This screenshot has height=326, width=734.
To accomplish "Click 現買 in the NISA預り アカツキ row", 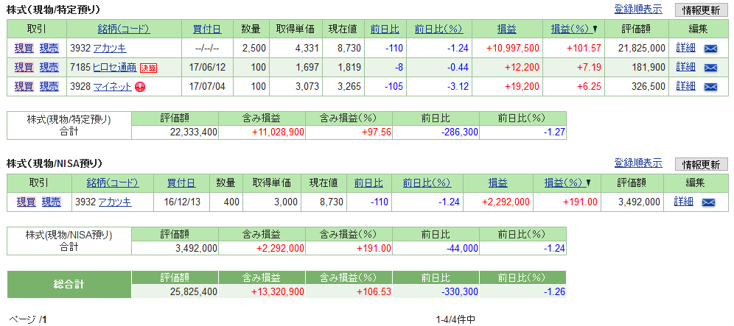I will pyautogui.click(x=27, y=202).
